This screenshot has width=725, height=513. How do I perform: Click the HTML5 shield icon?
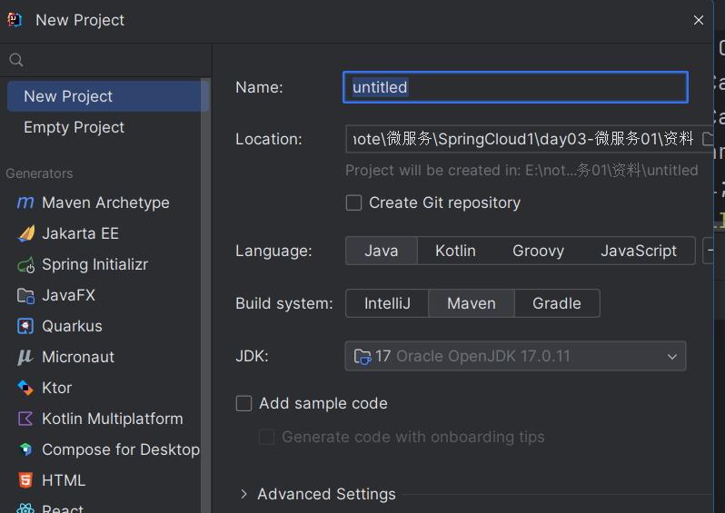(25, 480)
